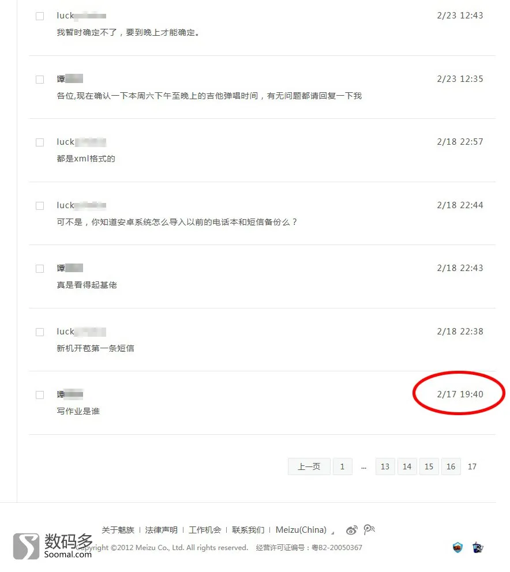The height and width of the screenshot is (572, 510).
Task: Click the blue shield badge icon
Action: pyautogui.click(x=457, y=547)
